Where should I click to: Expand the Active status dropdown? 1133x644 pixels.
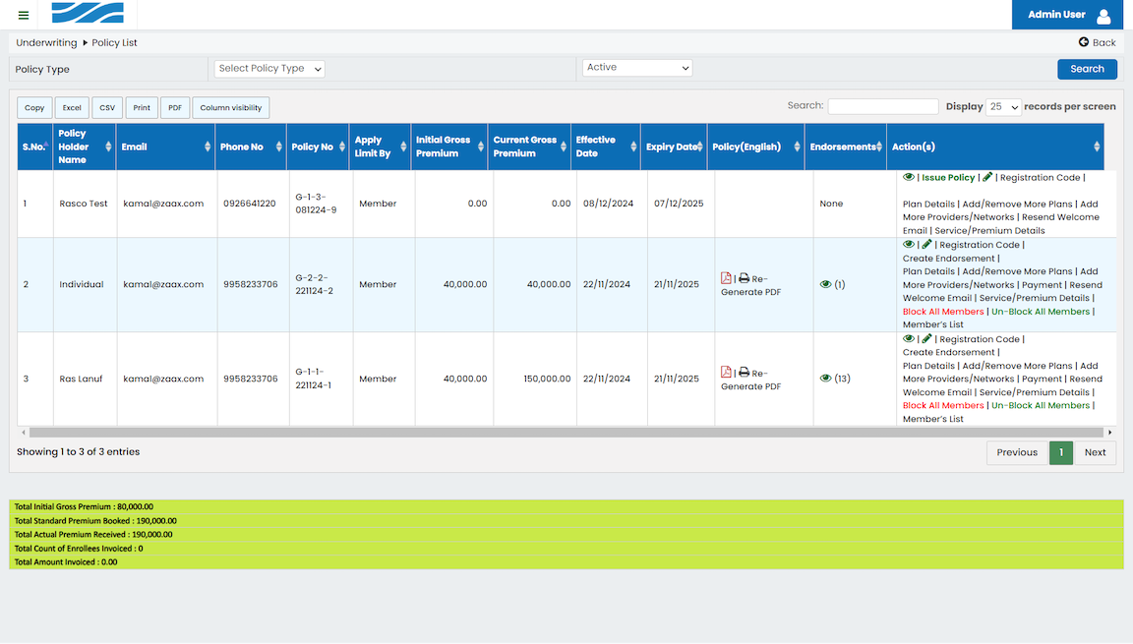(637, 68)
